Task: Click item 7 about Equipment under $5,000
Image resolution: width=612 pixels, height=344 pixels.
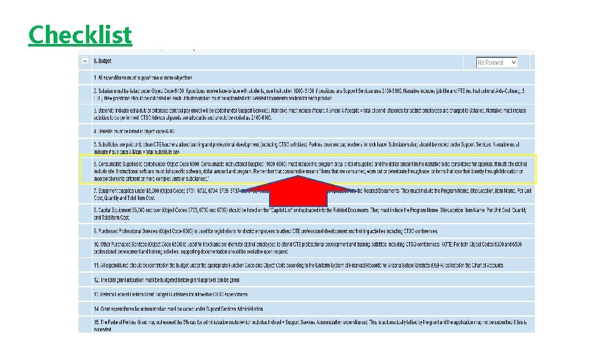Action: coord(313,194)
